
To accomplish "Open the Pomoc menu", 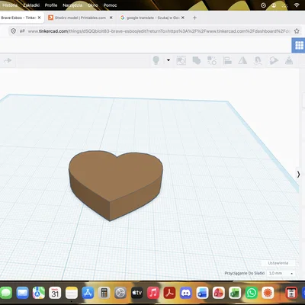I will coord(110,5).
